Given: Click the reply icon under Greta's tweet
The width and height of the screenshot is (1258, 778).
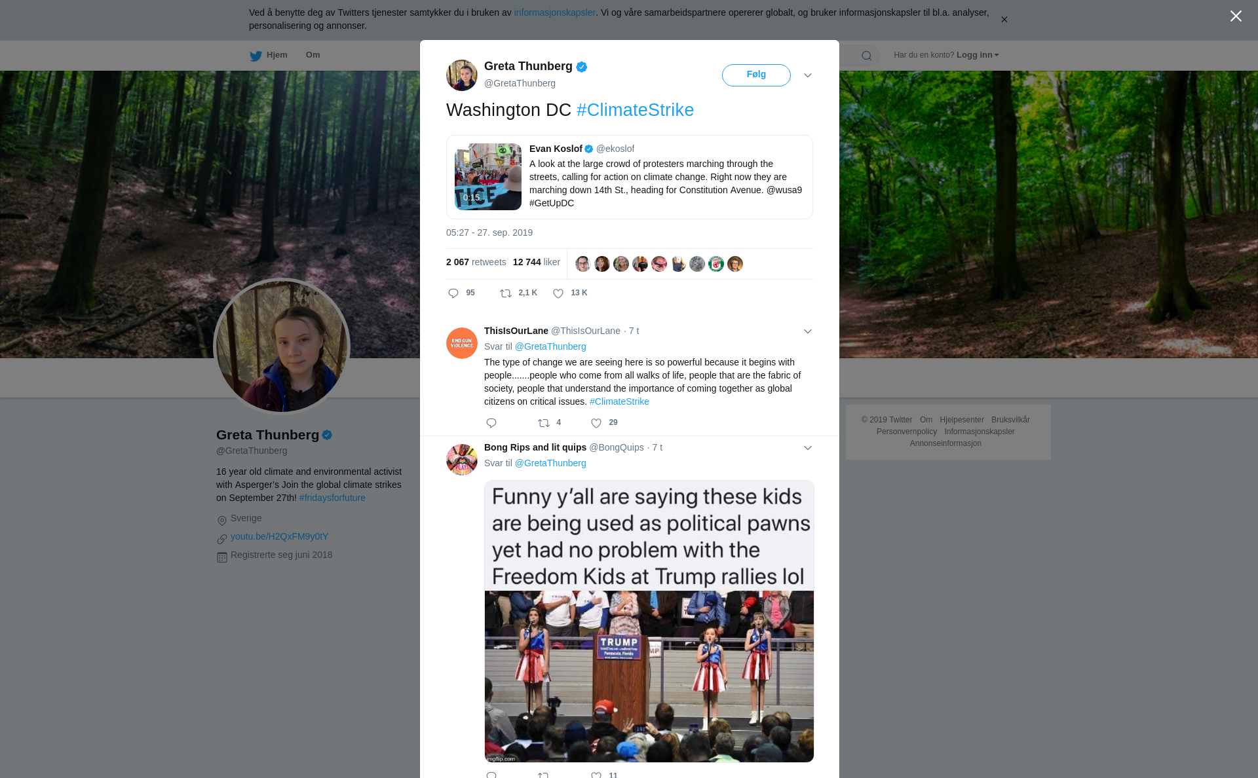Looking at the screenshot, I should (453, 293).
